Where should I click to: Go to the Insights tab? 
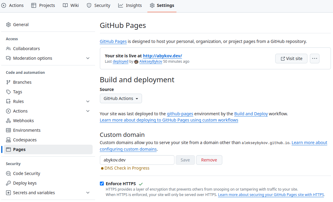(x=130, y=5)
